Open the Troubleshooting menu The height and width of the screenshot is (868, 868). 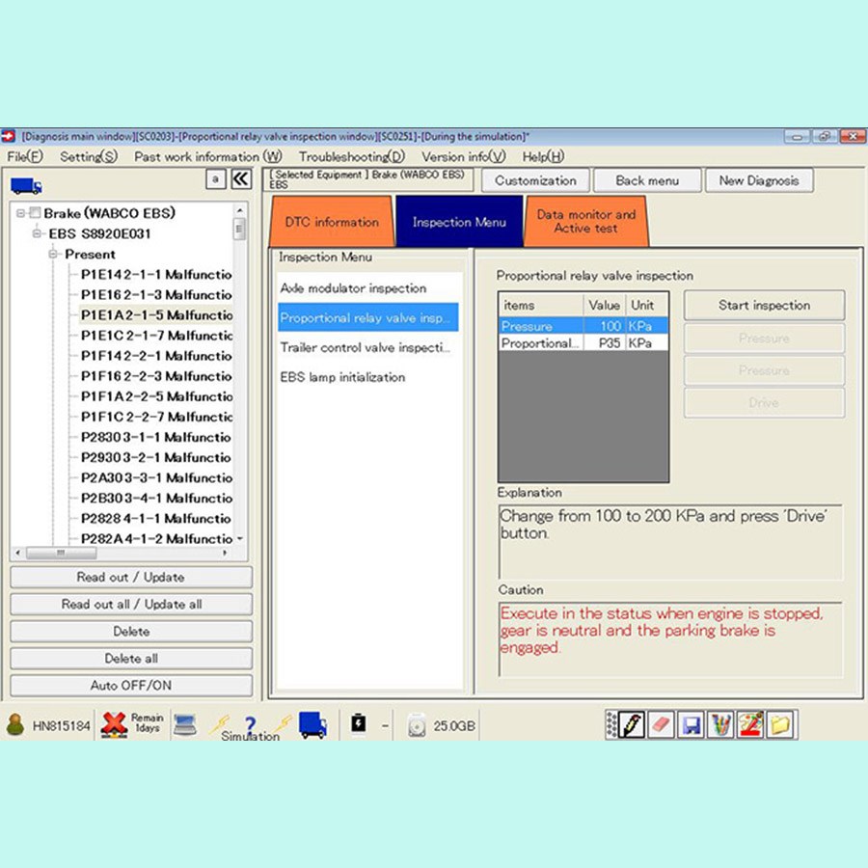point(350,156)
